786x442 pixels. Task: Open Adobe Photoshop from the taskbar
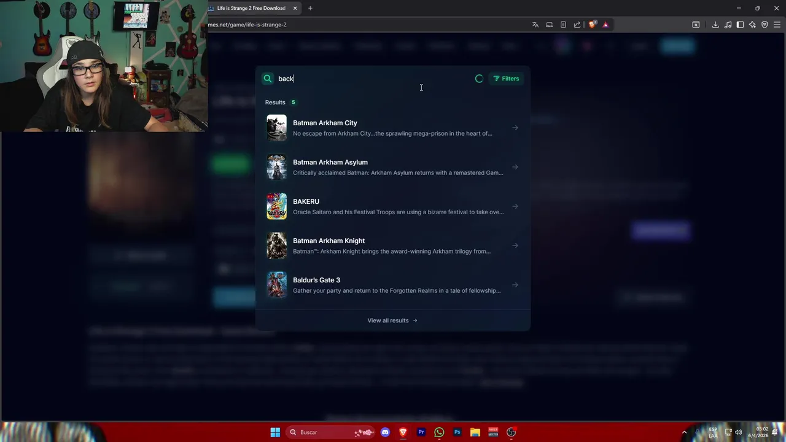click(457, 432)
